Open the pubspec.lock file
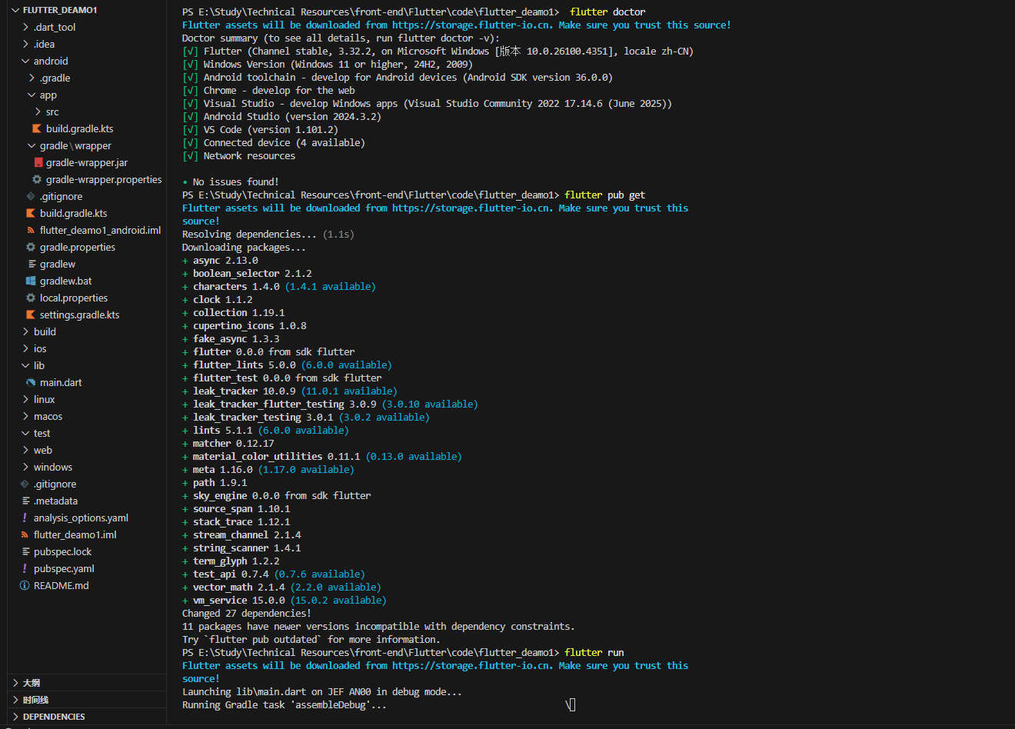This screenshot has width=1015, height=729. click(x=62, y=551)
